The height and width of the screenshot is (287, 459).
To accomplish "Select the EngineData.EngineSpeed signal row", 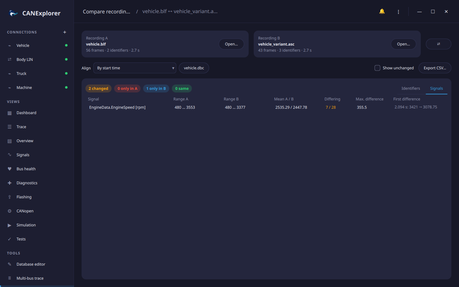I will coord(266,107).
